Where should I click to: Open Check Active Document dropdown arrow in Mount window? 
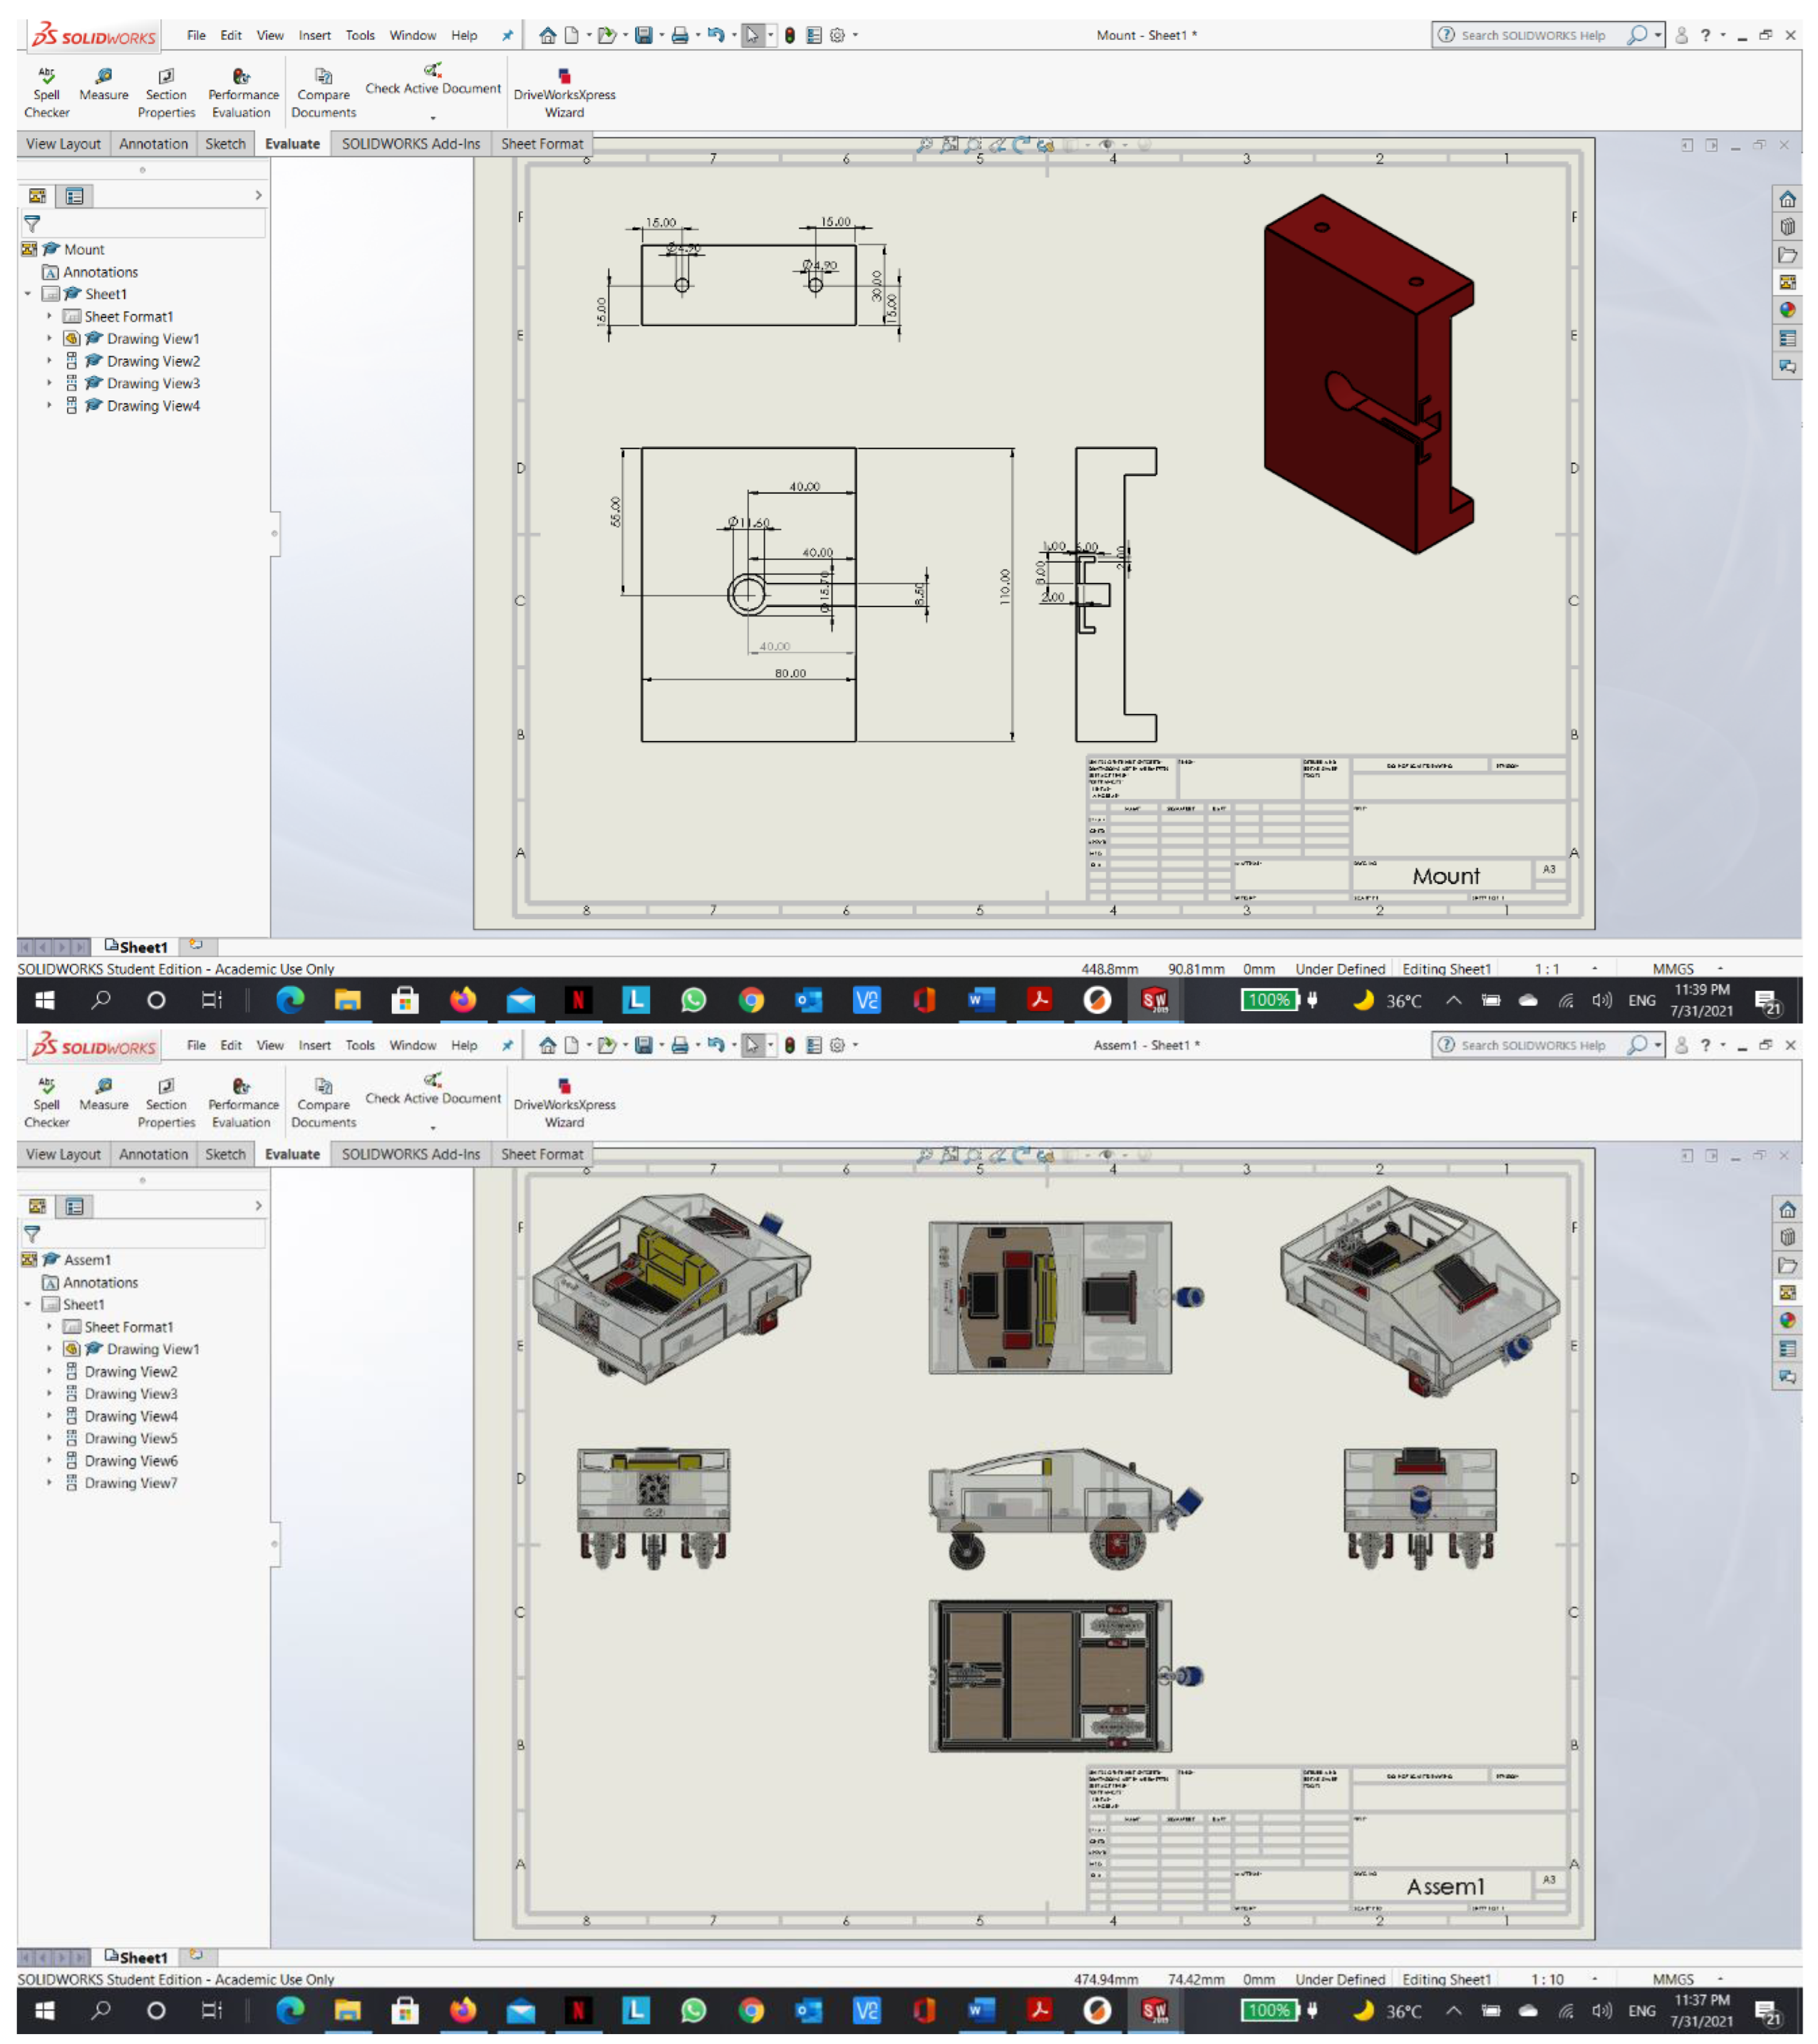pyautogui.click(x=432, y=118)
